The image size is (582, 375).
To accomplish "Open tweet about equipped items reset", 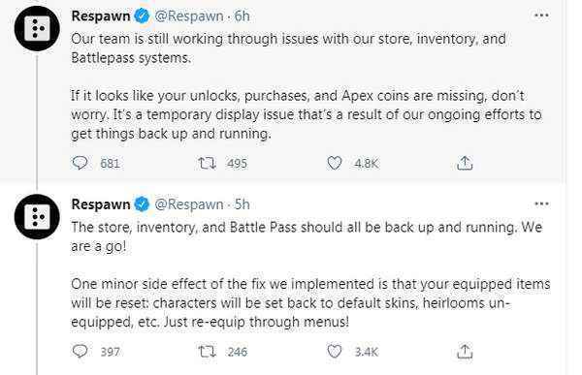I will (x=310, y=274).
